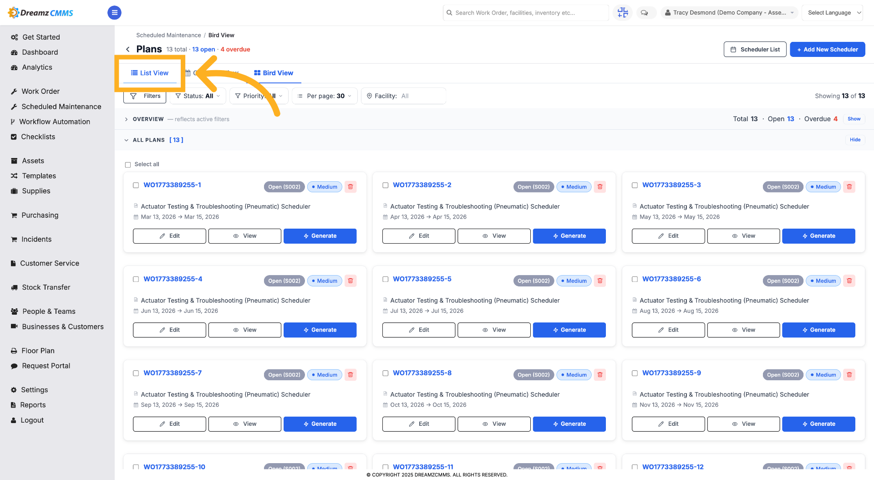This screenshot has width=874, height=480.
Task: Open the Per page: 30 dropdown
Action: [325, 96]
